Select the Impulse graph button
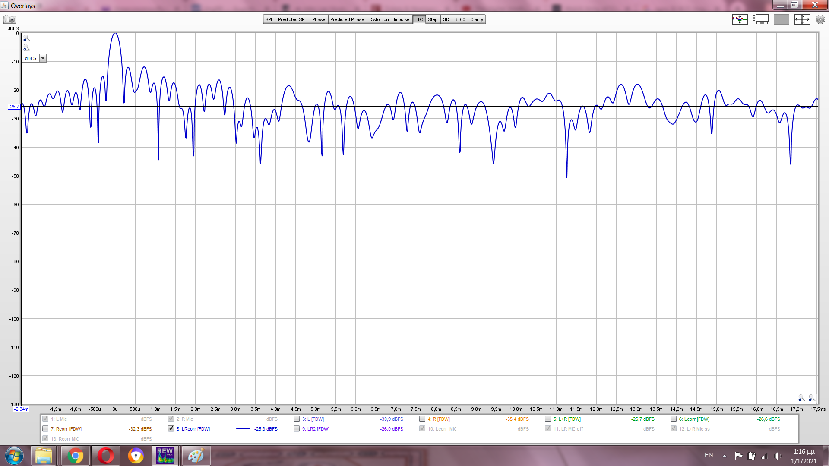829x466 pixels. tap(401, 19)
